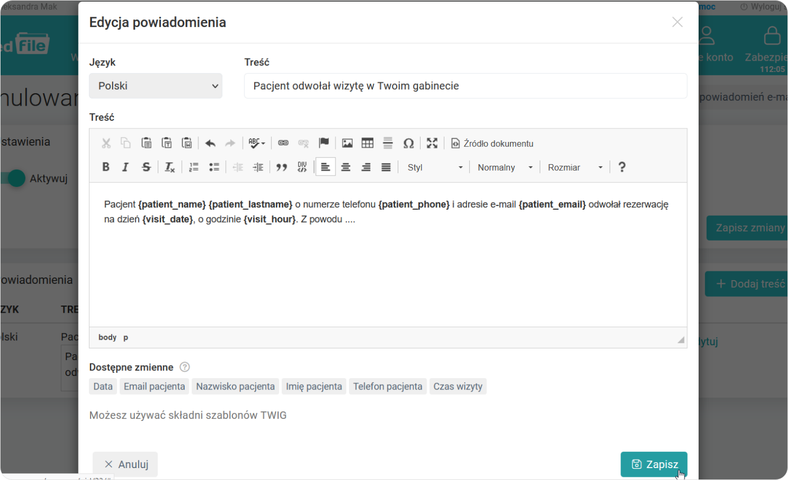This screenshot has height=480, width=788.
Task: Click the Paste icon in editor toolbar
Action: (146, 143)
